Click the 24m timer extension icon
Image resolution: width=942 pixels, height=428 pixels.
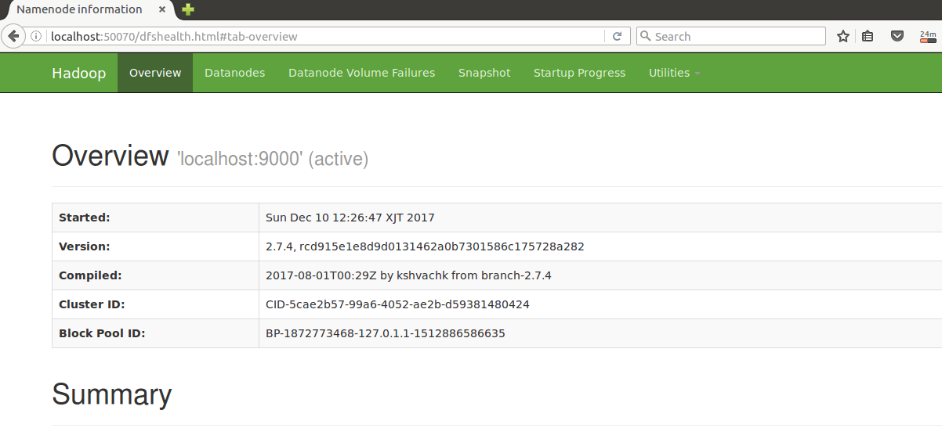tap(928, 36)
